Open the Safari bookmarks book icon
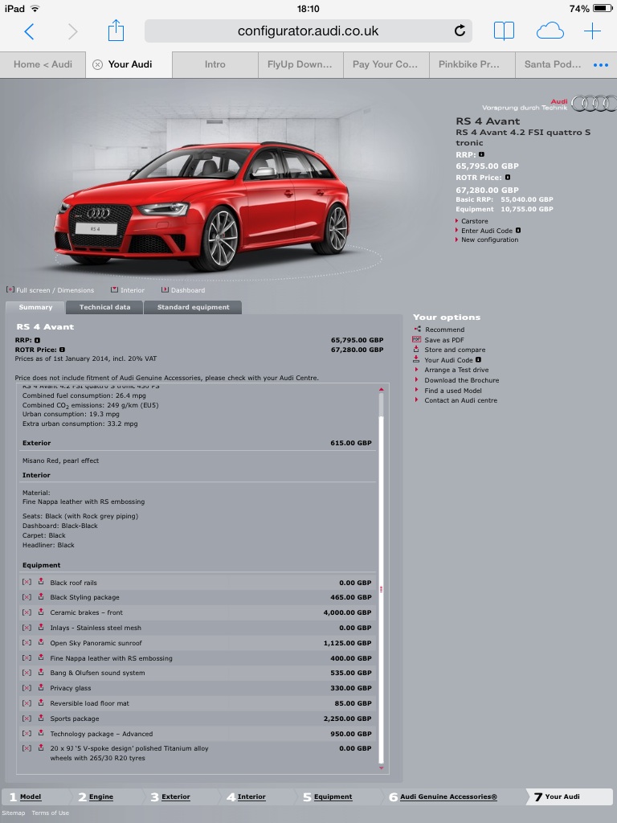This screenshot has width=617, height=823. tap(505, 31)
